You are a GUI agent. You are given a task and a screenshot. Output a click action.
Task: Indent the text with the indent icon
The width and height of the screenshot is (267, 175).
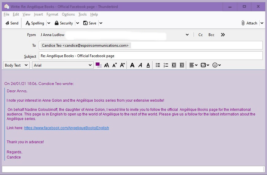point(182,65)
